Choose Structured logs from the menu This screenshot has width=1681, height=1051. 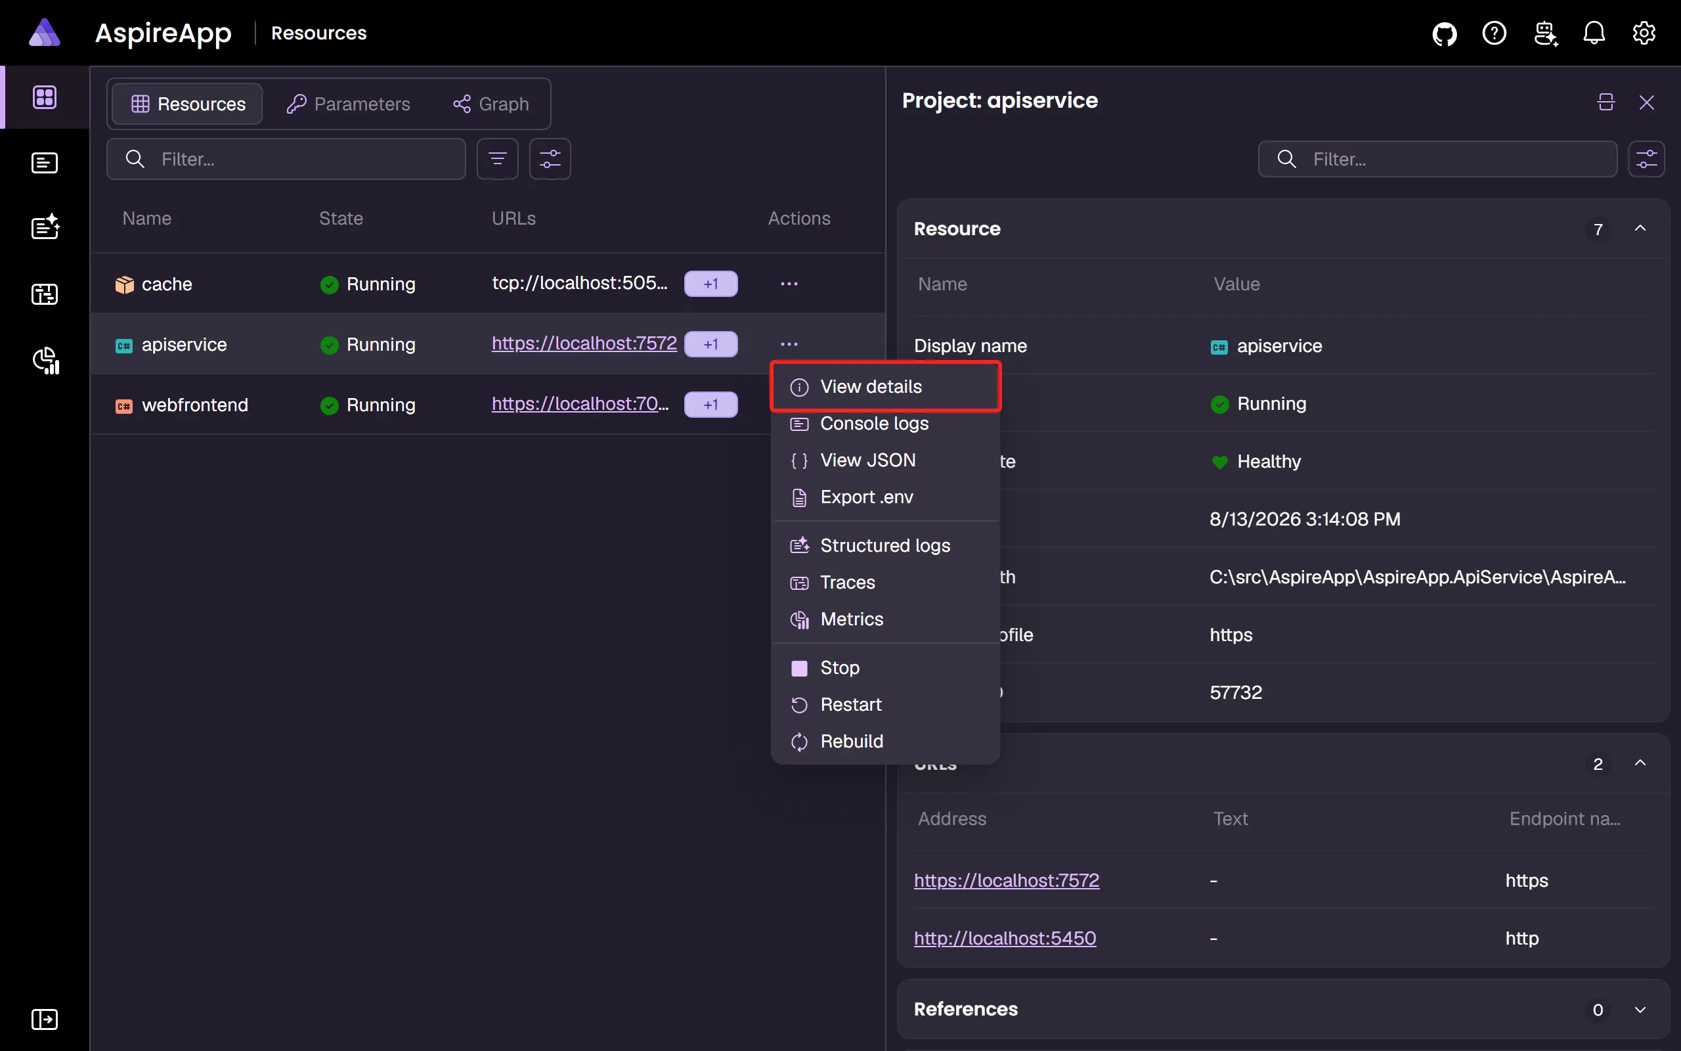pyautogui.click(x=886, y=546)
